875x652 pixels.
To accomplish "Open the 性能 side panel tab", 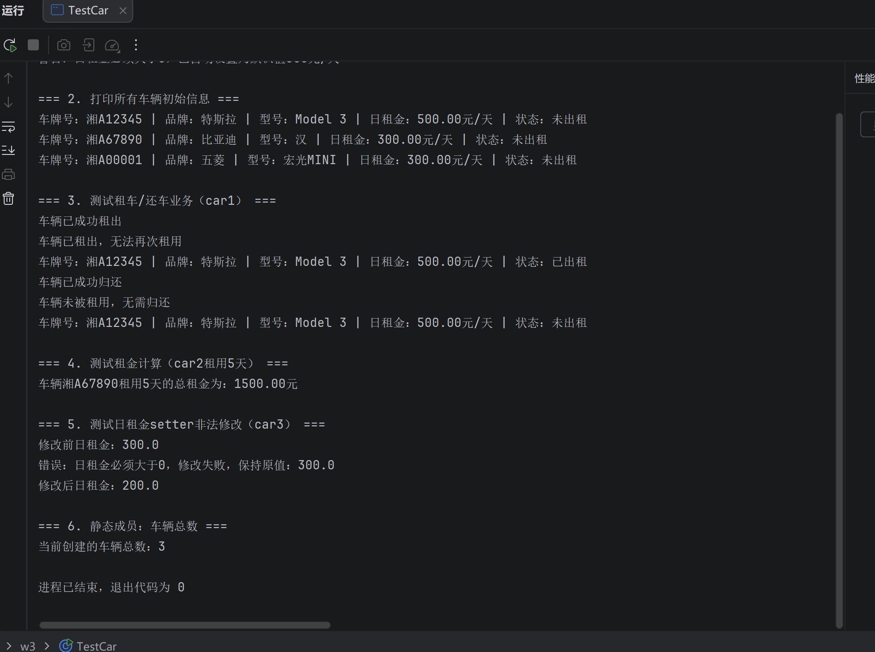I will pos(864,79).
